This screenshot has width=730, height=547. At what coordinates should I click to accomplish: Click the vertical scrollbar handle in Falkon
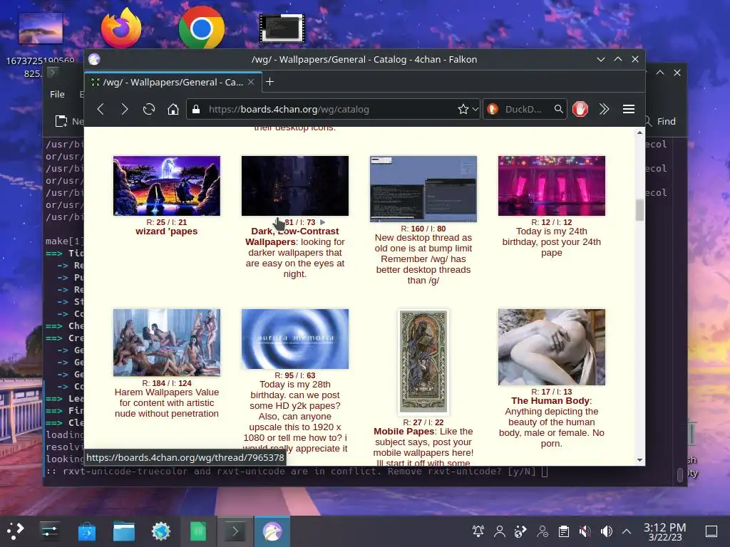click(639, 210)
